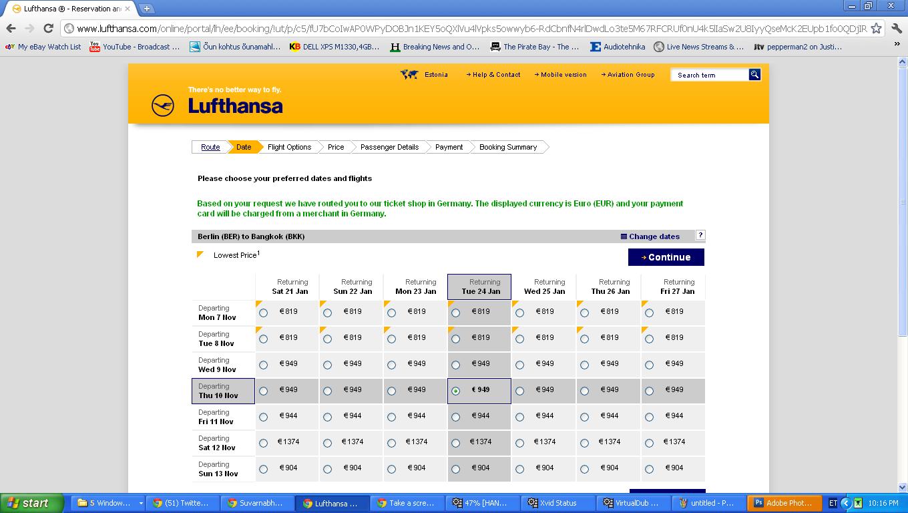908x513 pixels.
Task: Open Õun kohtus õunamahl bookmark
Action: [235, 47]
